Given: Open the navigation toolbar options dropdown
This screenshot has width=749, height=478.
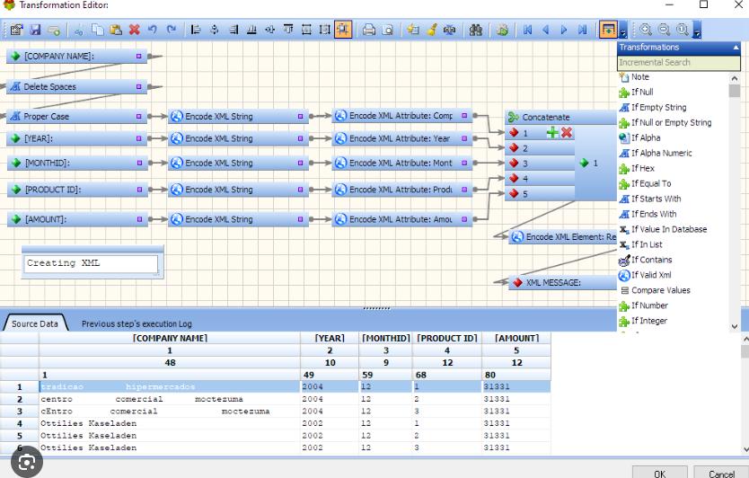Looking at the screenshot, I should coord(622,31).
